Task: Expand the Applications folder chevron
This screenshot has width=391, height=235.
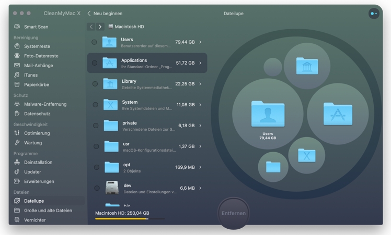Action: tap(200, 63)
